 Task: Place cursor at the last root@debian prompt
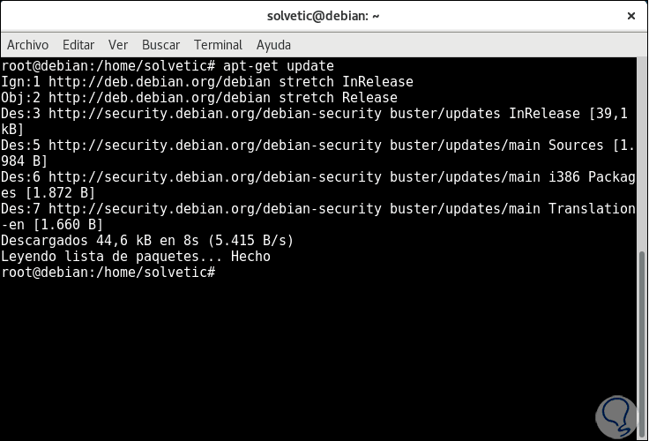(x=220, y=273)
